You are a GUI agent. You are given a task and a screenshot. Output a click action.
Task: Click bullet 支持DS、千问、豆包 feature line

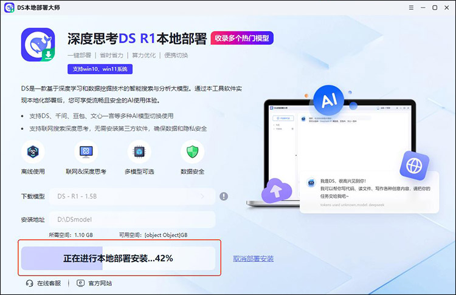101,116
